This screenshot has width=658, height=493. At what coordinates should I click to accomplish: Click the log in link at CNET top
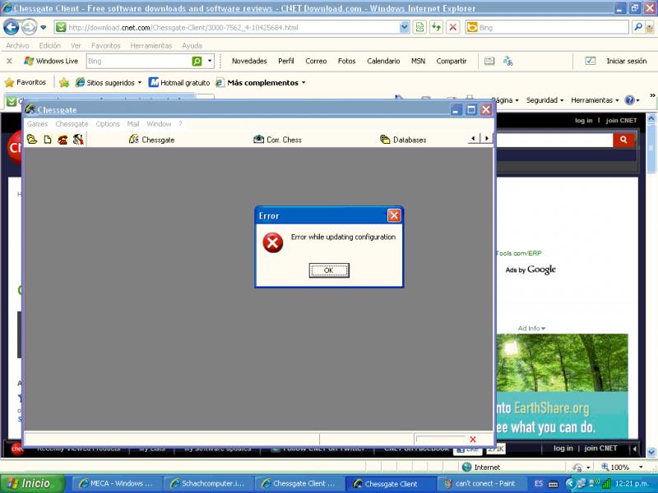click(x=583, y=120)
